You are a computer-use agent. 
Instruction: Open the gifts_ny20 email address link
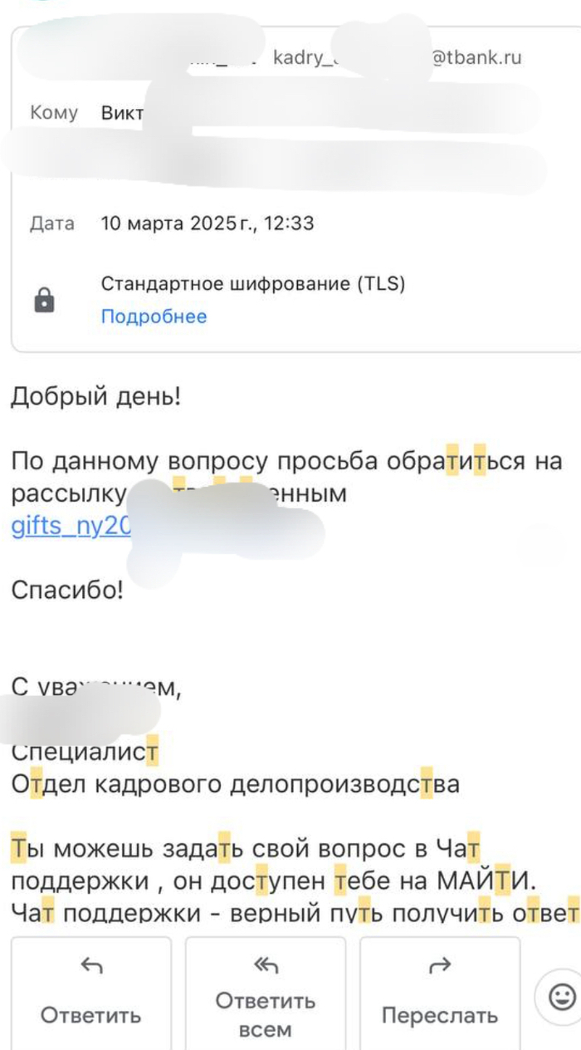tap(71, 527)
